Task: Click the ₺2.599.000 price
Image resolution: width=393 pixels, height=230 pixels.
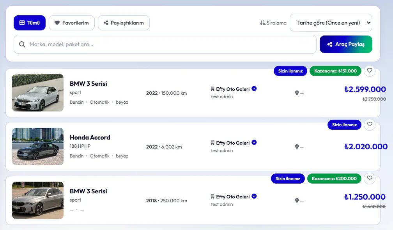Action: tap(365, 89)
